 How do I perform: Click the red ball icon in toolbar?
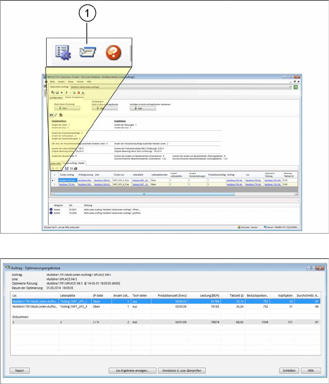tap(79, 93)
